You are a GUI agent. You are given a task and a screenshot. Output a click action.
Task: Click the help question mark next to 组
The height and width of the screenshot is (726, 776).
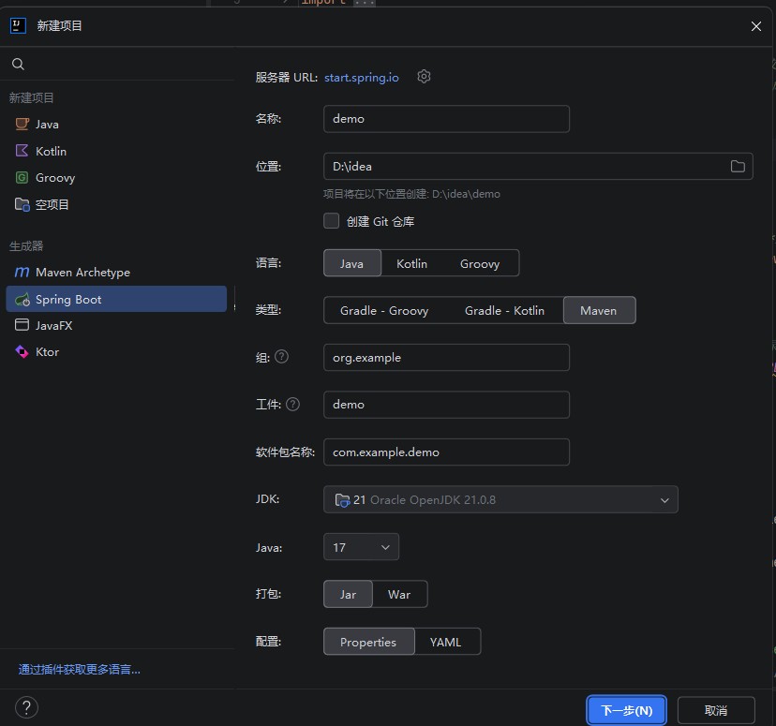tap(281, 357)
